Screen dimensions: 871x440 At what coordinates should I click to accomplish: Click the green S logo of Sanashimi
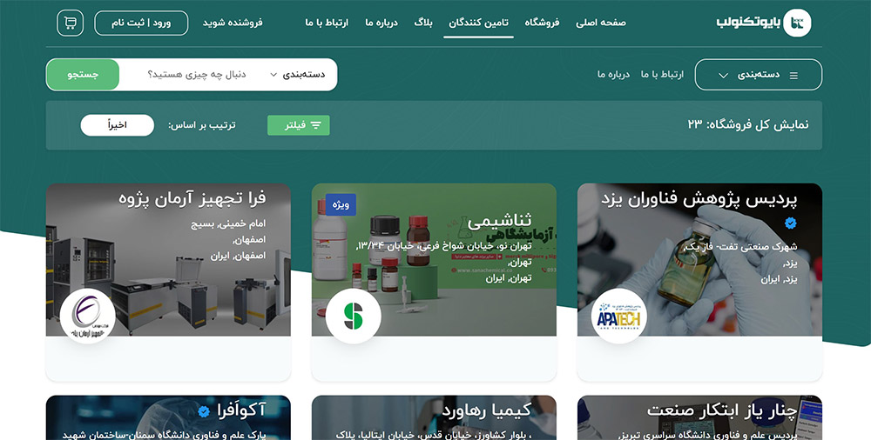(x=354, y=317)
